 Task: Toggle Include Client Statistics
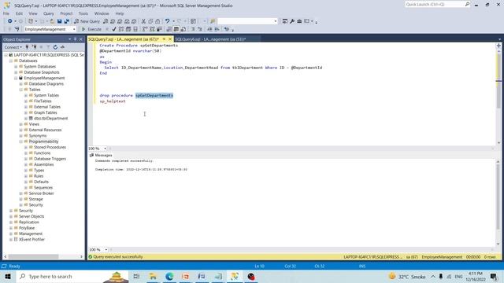[x=159, y=29]
